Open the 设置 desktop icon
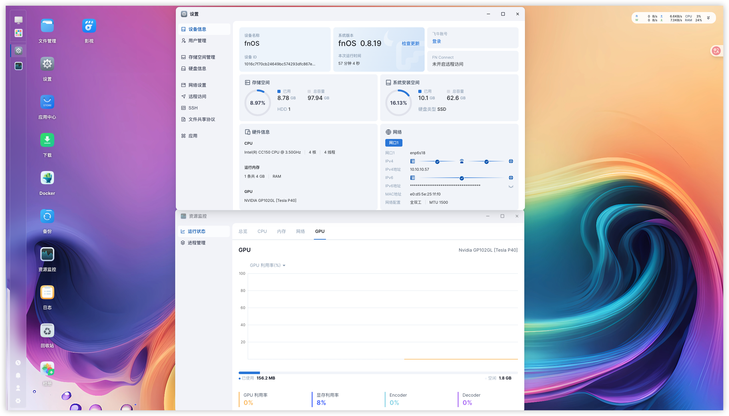This screenshot has height=416, width=729. pyautogui.click(x=47, y=64)
